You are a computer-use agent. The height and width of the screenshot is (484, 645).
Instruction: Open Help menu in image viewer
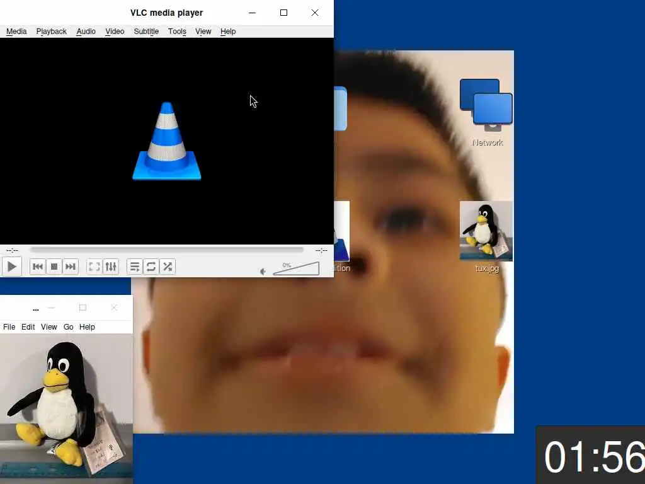click(x=87, y=327)
